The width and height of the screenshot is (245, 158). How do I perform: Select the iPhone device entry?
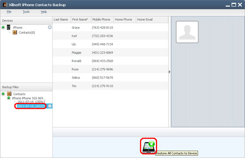tap(18, 28)
